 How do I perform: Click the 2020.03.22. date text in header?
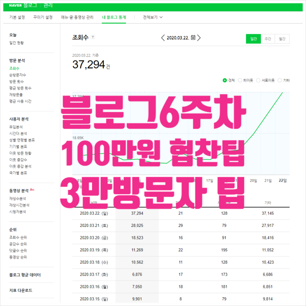(x=178, y=38)
